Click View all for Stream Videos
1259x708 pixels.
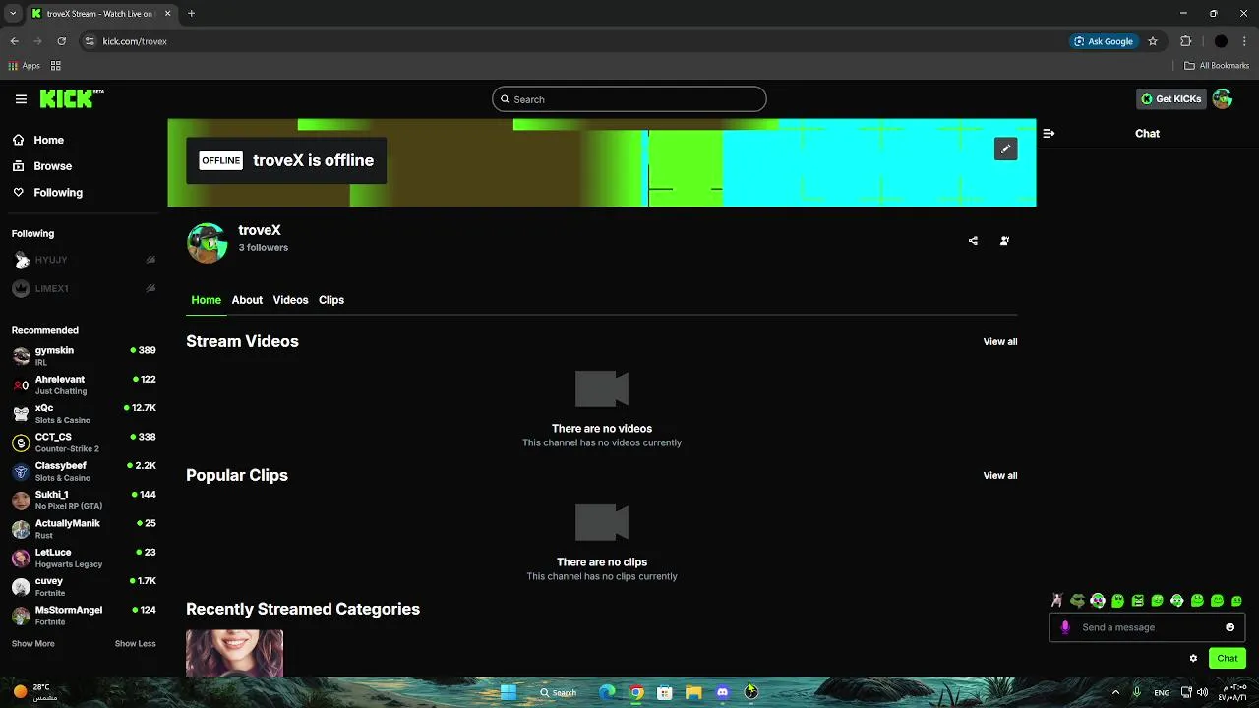(x=1000, y=342)
